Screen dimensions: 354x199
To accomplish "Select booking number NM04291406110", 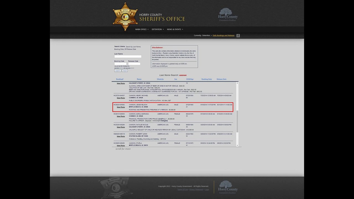I will pos(119,134).
